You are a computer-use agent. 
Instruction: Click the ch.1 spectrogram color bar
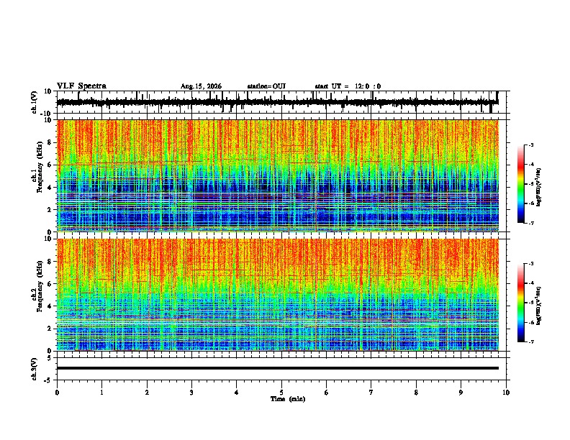[521, 184]
